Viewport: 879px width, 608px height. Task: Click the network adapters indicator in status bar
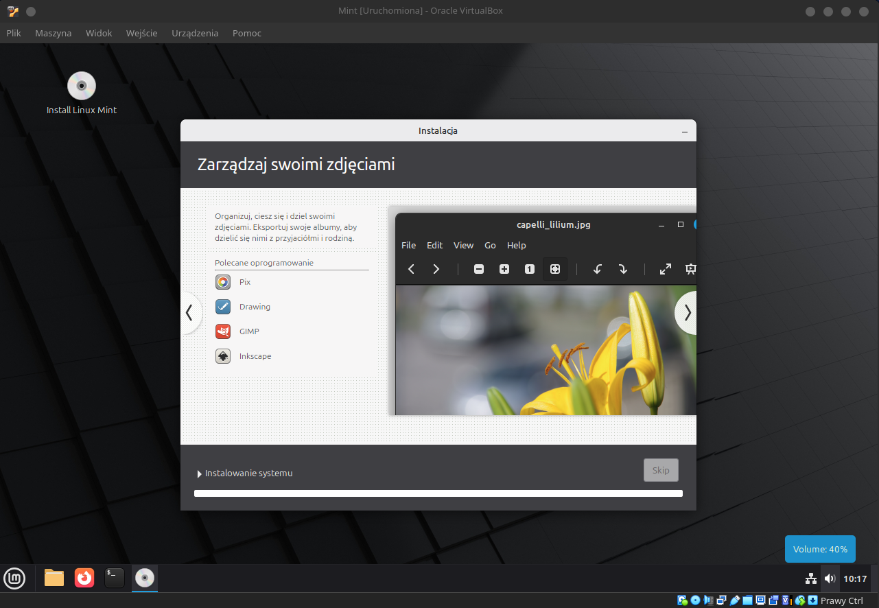coord(721,600)
